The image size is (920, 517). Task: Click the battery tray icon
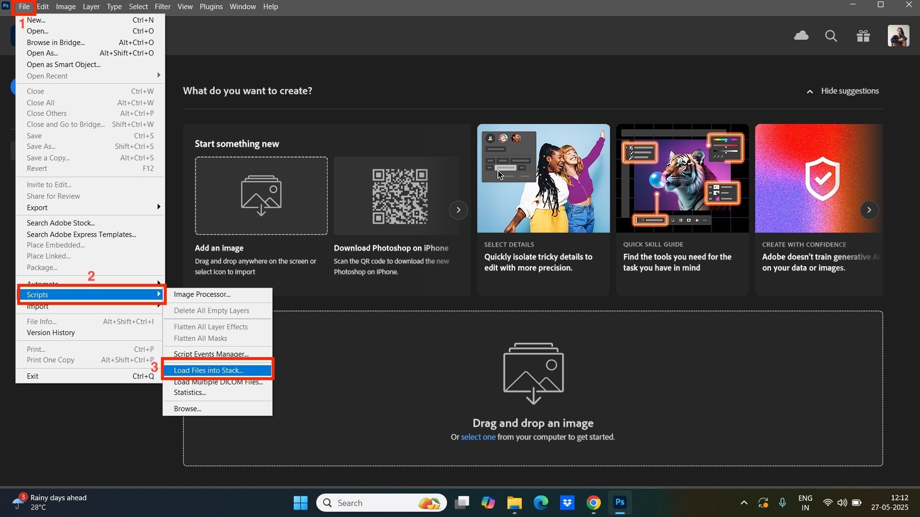tap(857, 503)
